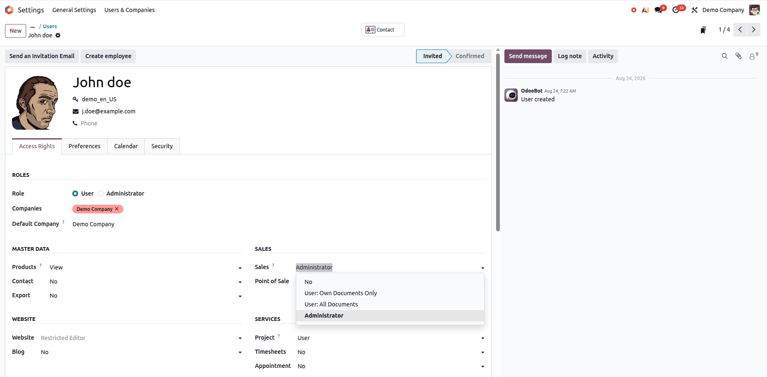Open the Odoo Settings app logo
Viewport: 767px width, 377px height.
(x=9, y=10)
